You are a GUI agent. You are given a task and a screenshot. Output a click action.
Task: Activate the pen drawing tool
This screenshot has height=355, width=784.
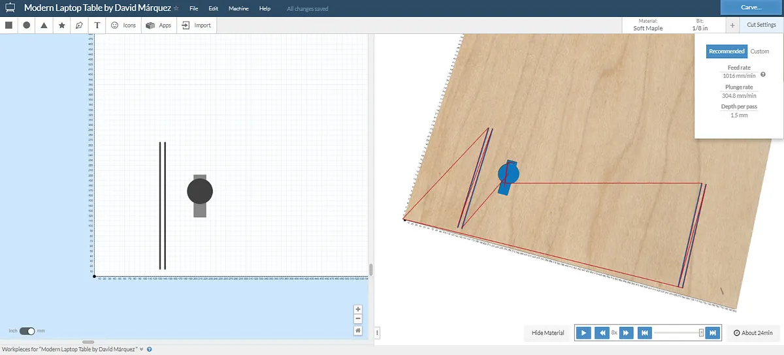tap(79, 25)
